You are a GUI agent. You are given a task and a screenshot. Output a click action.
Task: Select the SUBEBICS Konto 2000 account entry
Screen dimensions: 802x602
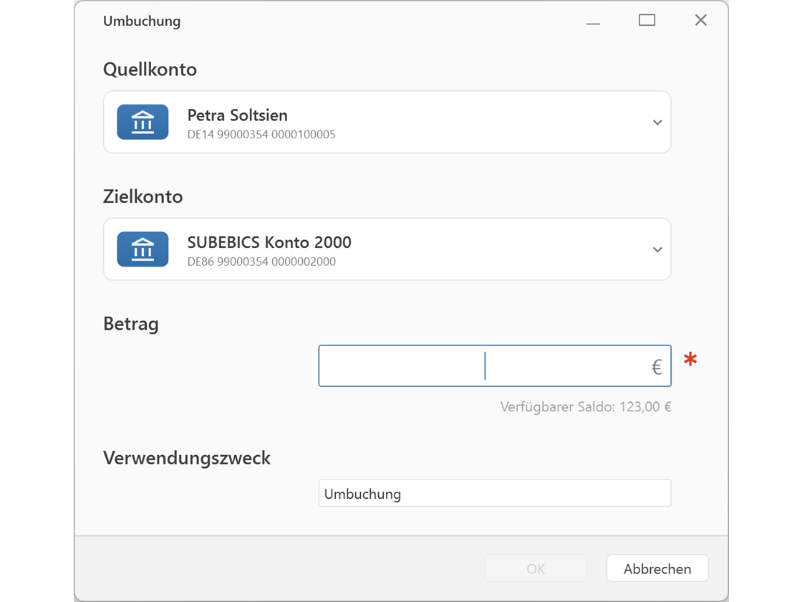pos(387,249)
